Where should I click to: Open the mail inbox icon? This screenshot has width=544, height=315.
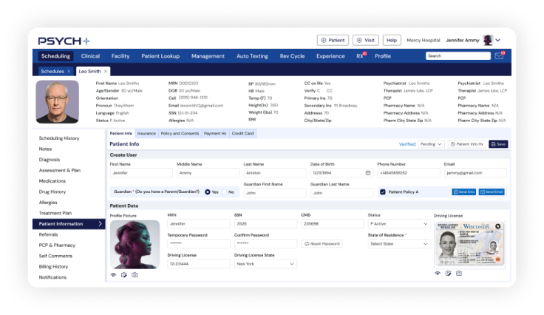(x=500, y=55)
